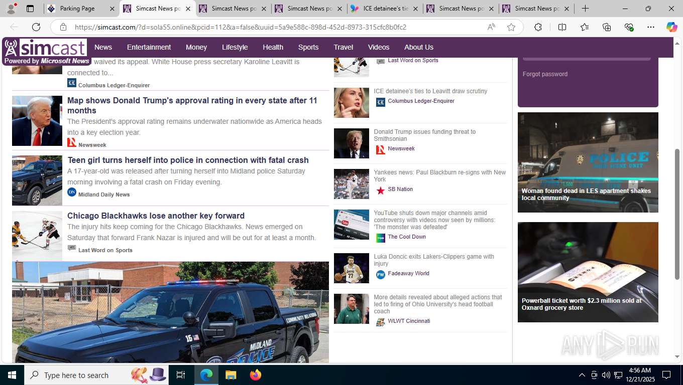Click the Read aloud icon in address bar
The height and width of the screenshot is (385, 683).
point(491,27)
